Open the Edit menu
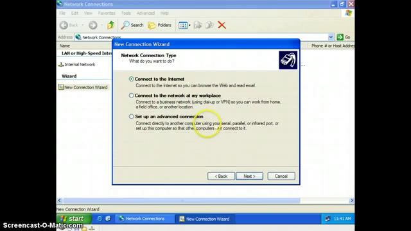Screen dimensions: 411x231 [74, 13]
